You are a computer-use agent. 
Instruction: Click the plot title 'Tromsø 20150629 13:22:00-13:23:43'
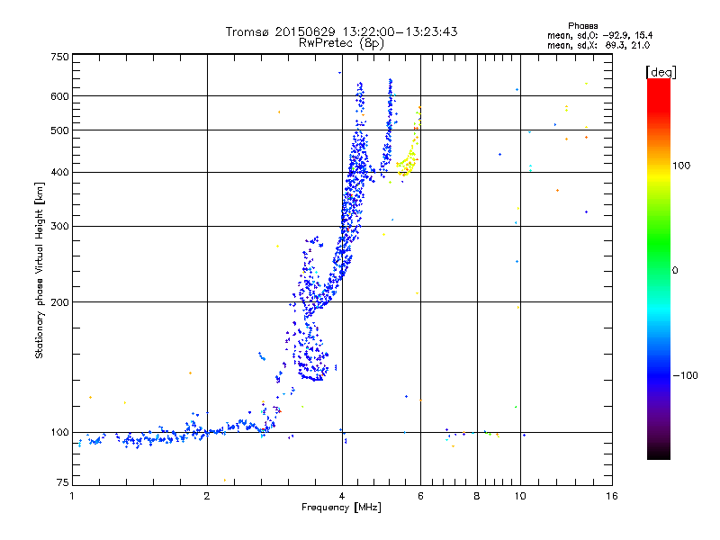click(x=341, y=31)
